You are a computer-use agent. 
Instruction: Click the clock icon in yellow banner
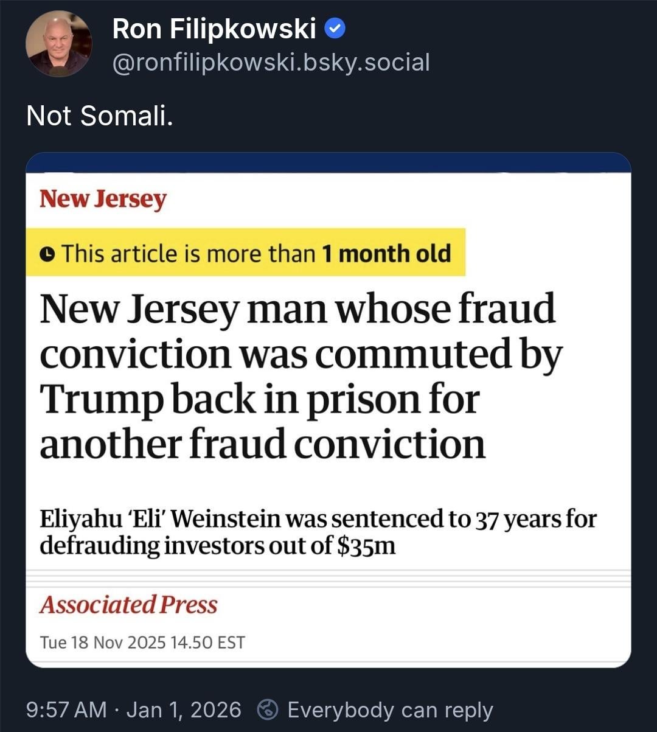pos(47,254)
